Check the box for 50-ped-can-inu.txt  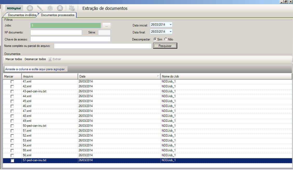pyautogui.click(x=12, y=126)
